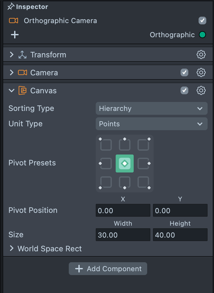Open Canvas component settings gear
The width and height of the screenshot is (214, 293).
coord(201,90)
